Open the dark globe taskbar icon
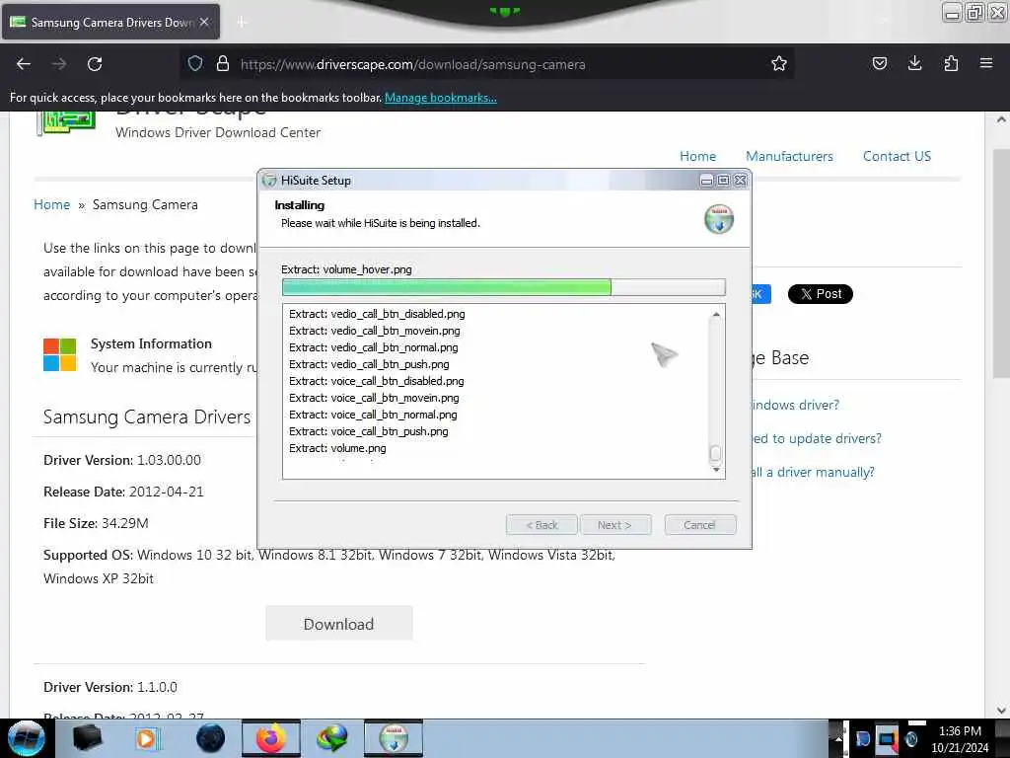 coord(211,738)
